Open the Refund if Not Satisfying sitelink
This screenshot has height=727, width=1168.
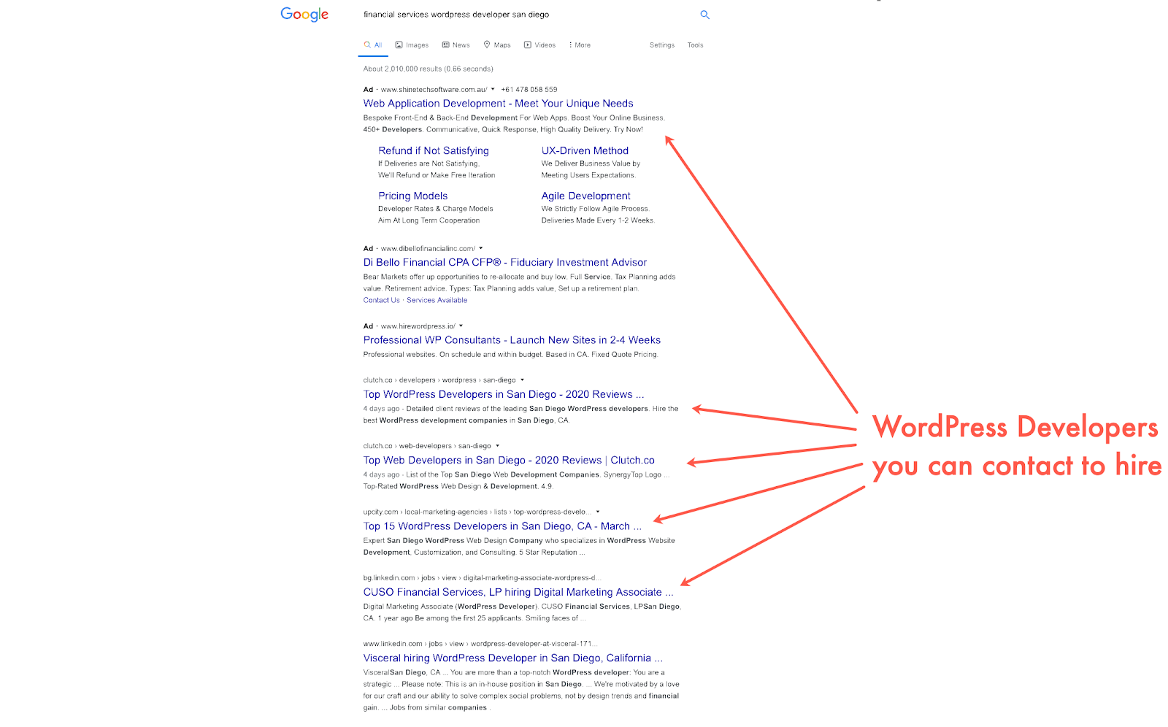click(x=434, y=150)
